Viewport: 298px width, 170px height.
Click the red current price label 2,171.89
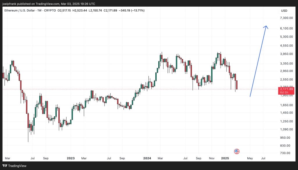pyautogui.click(x=286, y=89)
